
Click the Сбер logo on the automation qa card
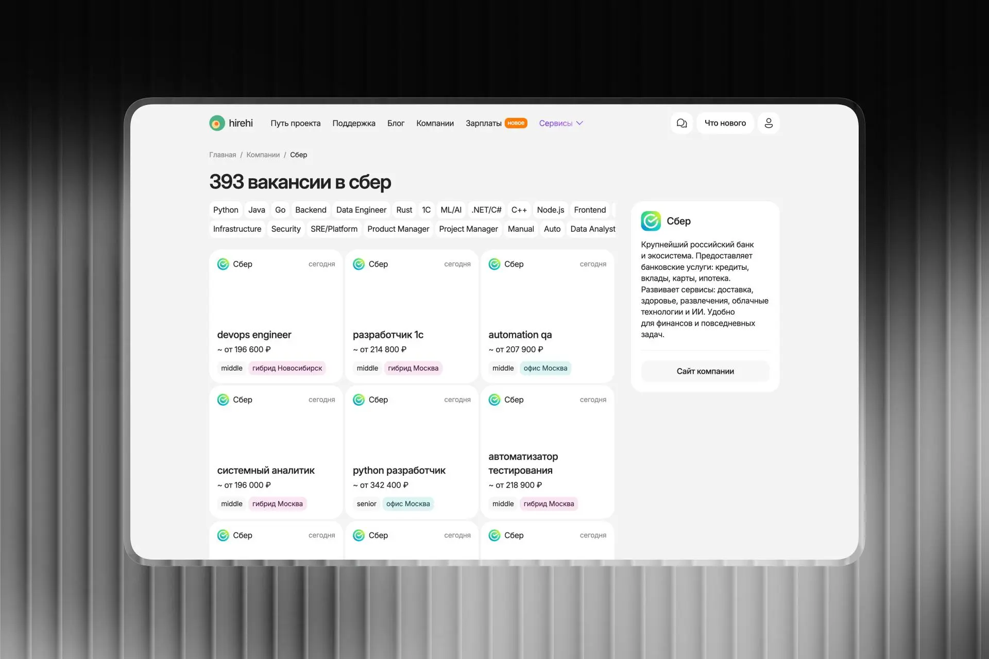click(494, 264)
